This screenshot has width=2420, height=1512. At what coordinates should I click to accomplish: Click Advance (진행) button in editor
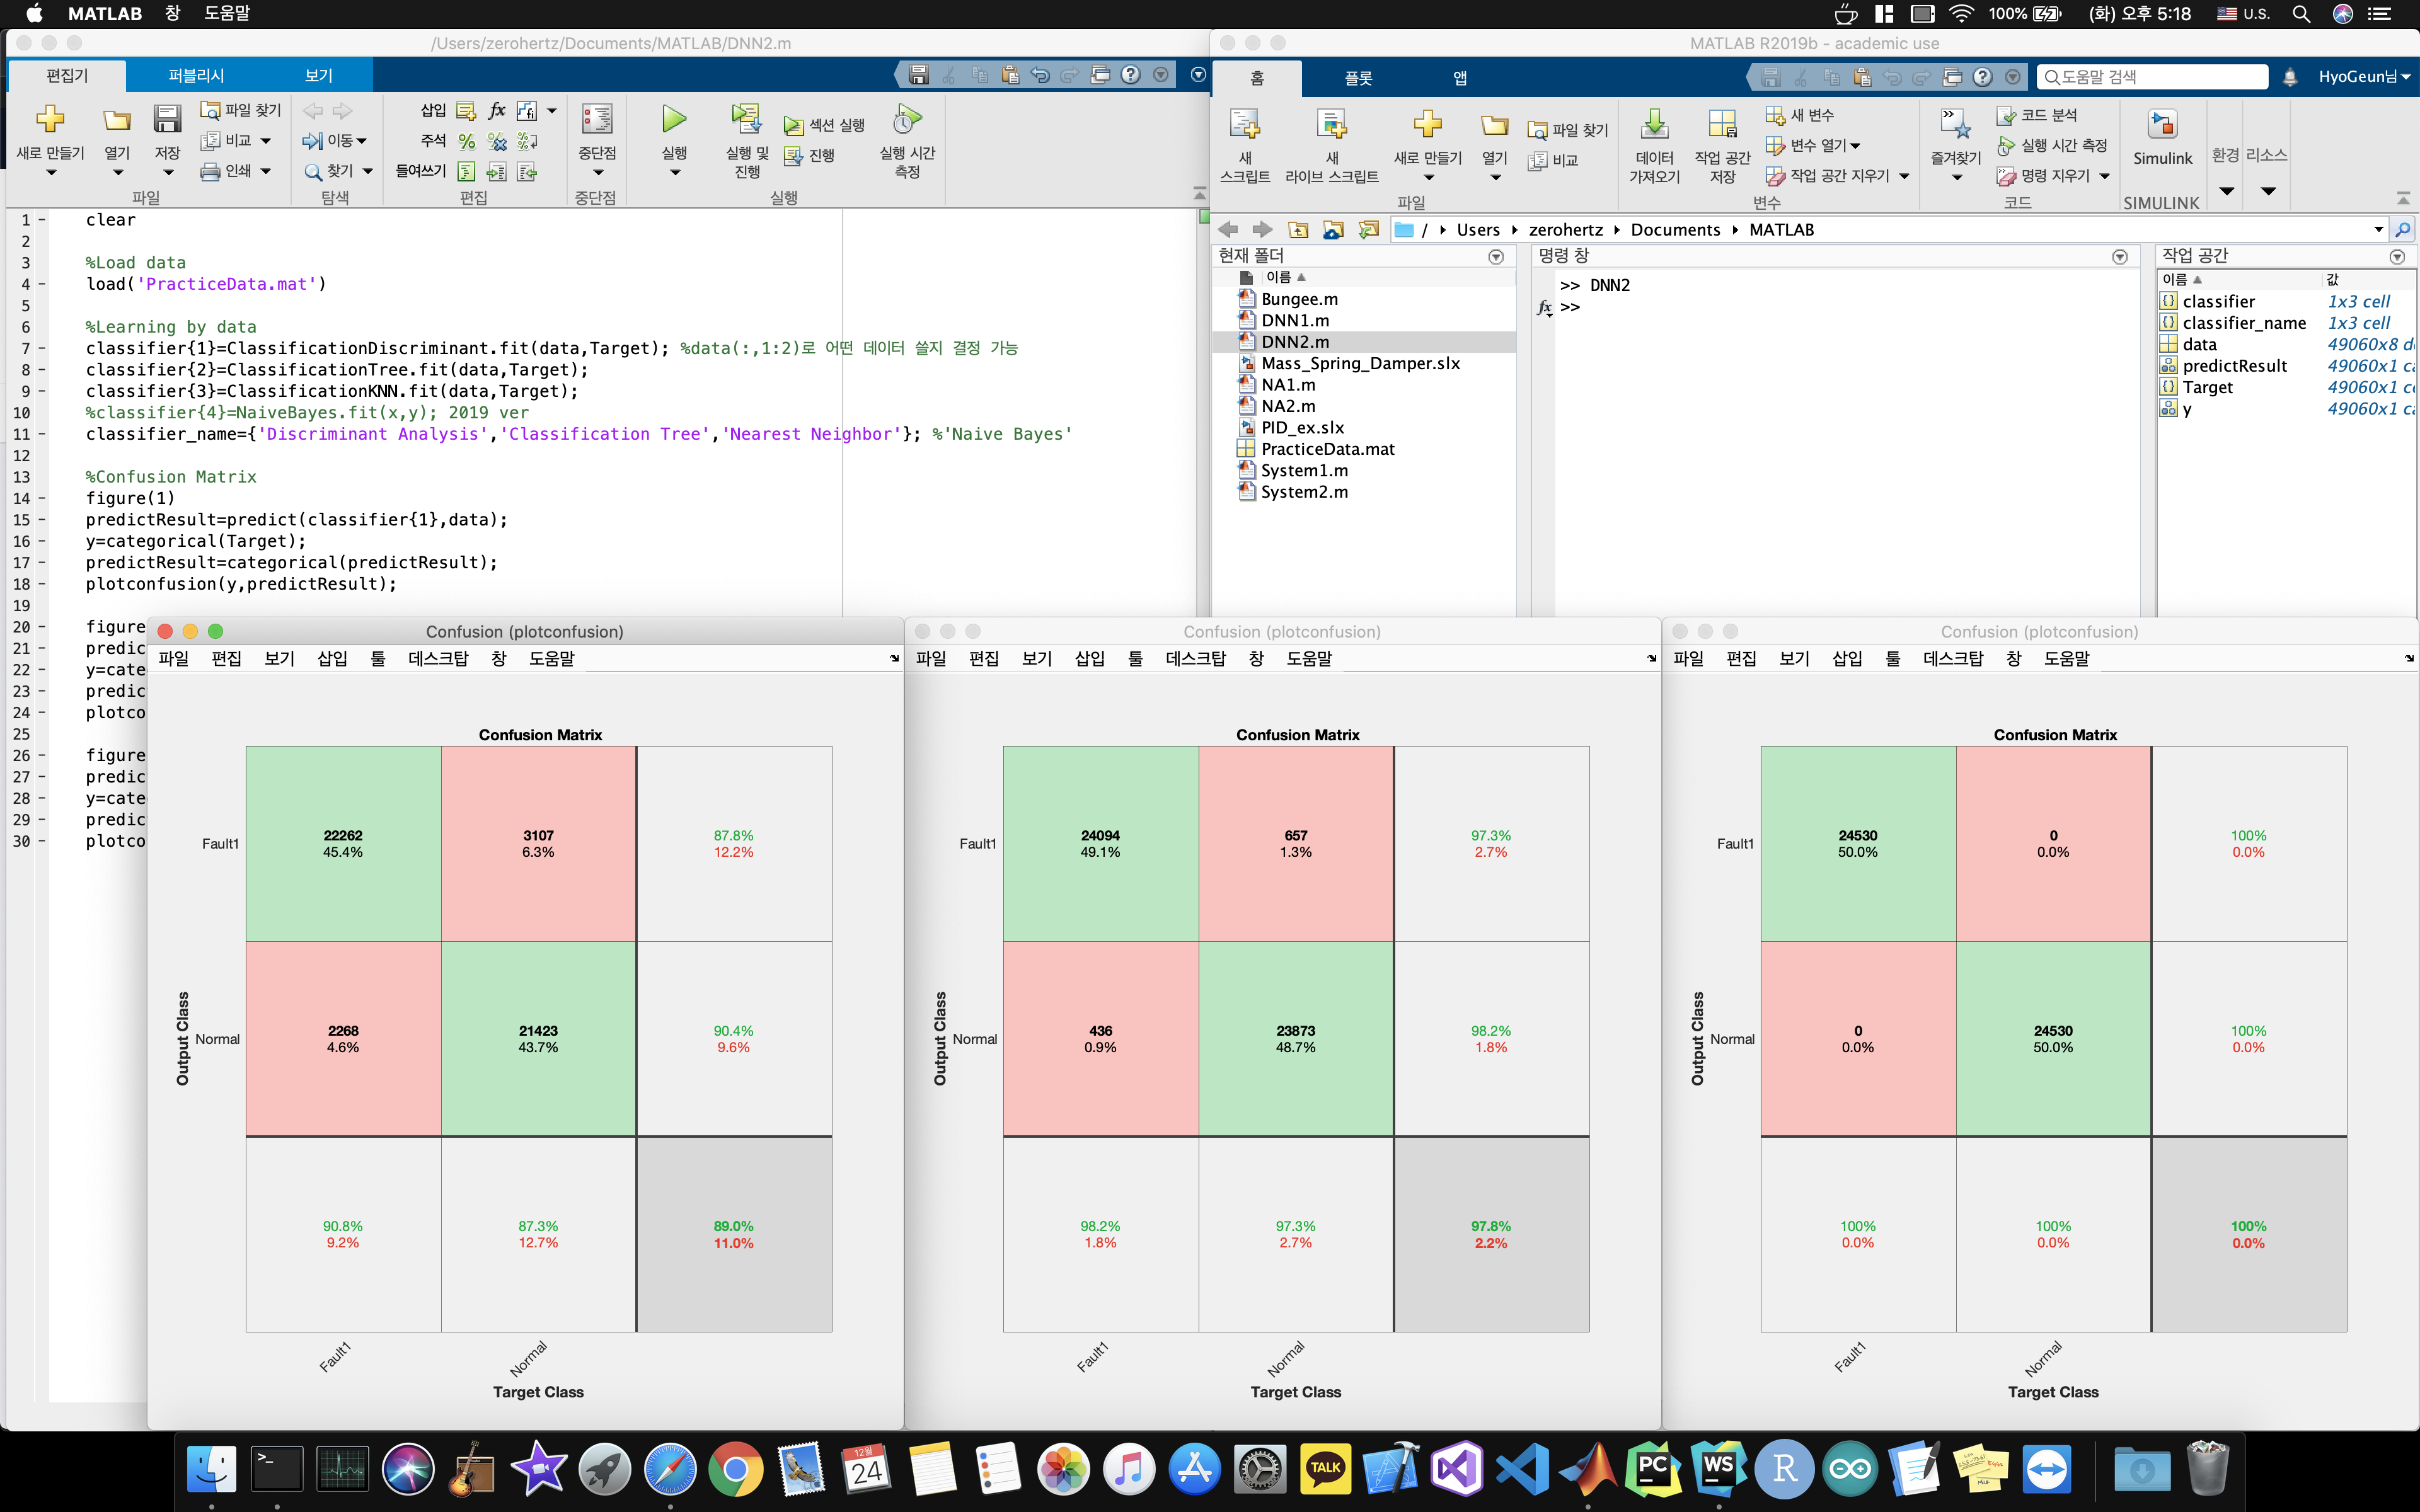809,156
